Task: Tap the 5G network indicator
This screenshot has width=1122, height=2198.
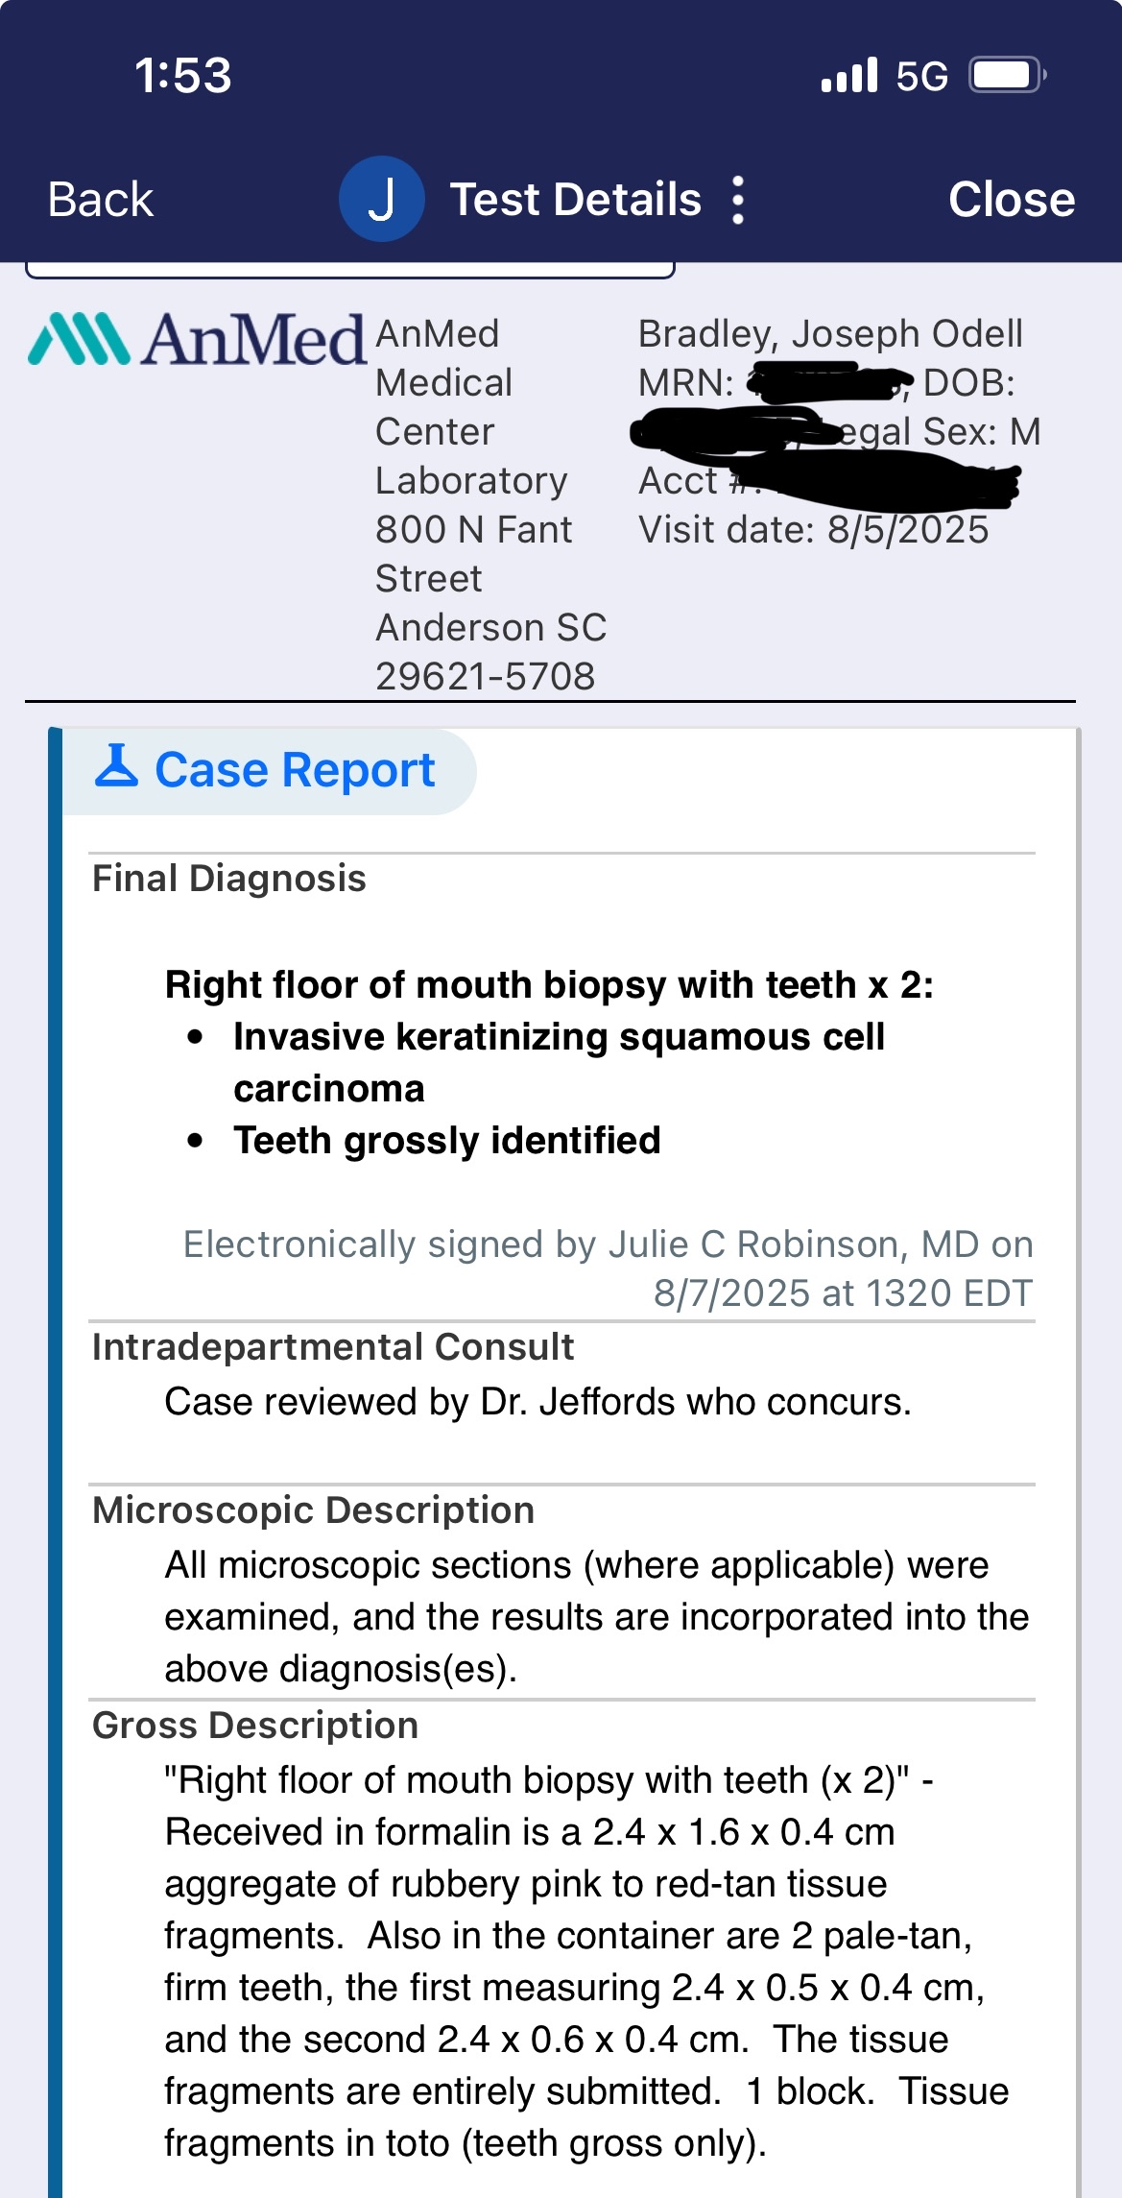Action: pyautogui.click(x=921, y=76)
